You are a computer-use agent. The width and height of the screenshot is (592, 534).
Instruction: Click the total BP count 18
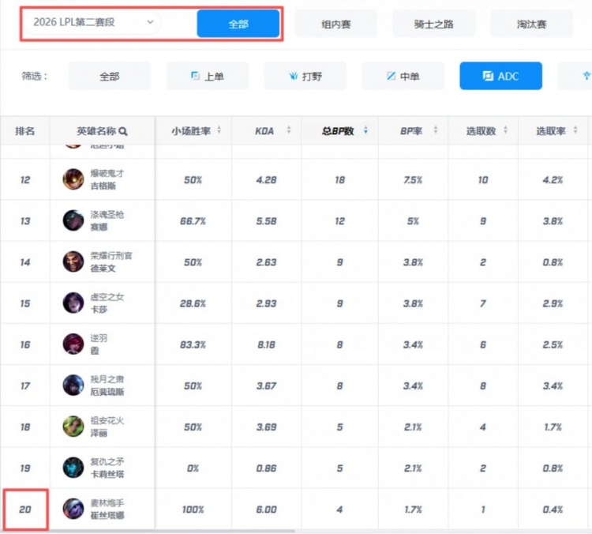339,180
